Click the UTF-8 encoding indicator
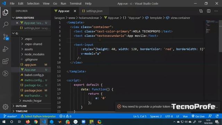Image resolution: width=222 pixels, height=125 pixels. click(x=169, y=116)
